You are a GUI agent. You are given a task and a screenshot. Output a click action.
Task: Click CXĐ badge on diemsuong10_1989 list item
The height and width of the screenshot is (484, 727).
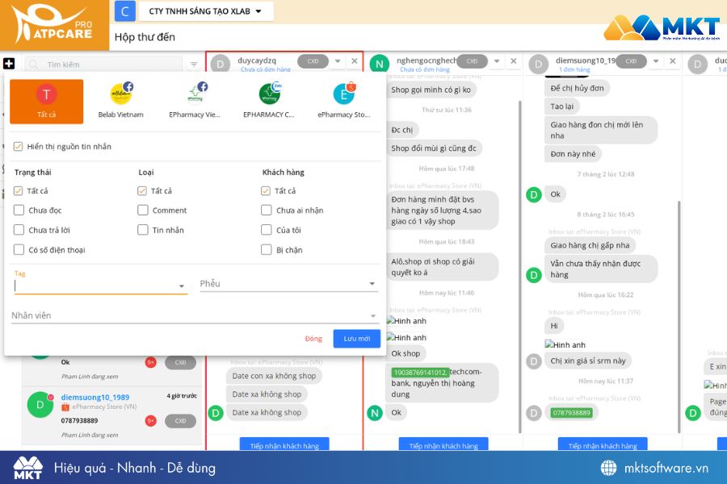coord(180,420)
